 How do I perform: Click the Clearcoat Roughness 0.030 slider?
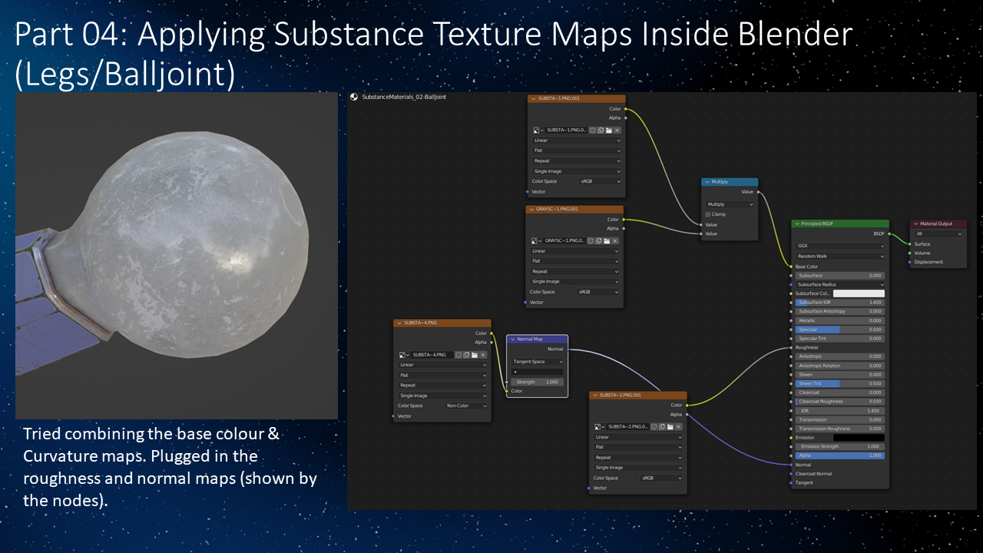(x=840, y=402)
